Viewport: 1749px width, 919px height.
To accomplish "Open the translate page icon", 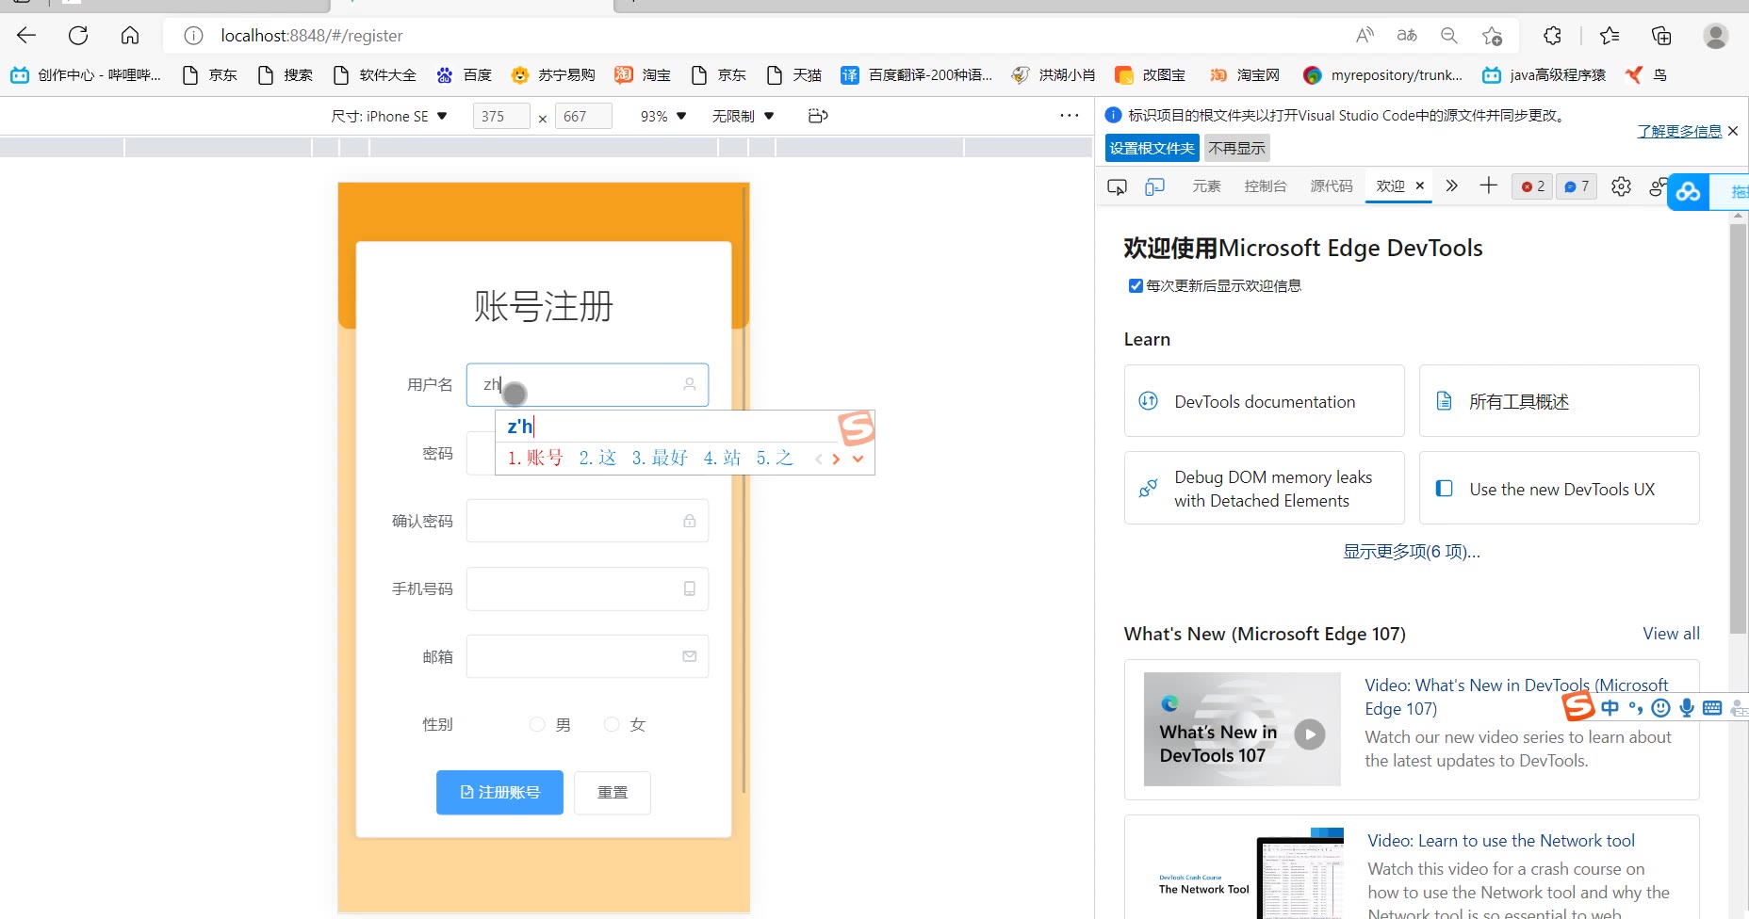I will click(1407, 36).
